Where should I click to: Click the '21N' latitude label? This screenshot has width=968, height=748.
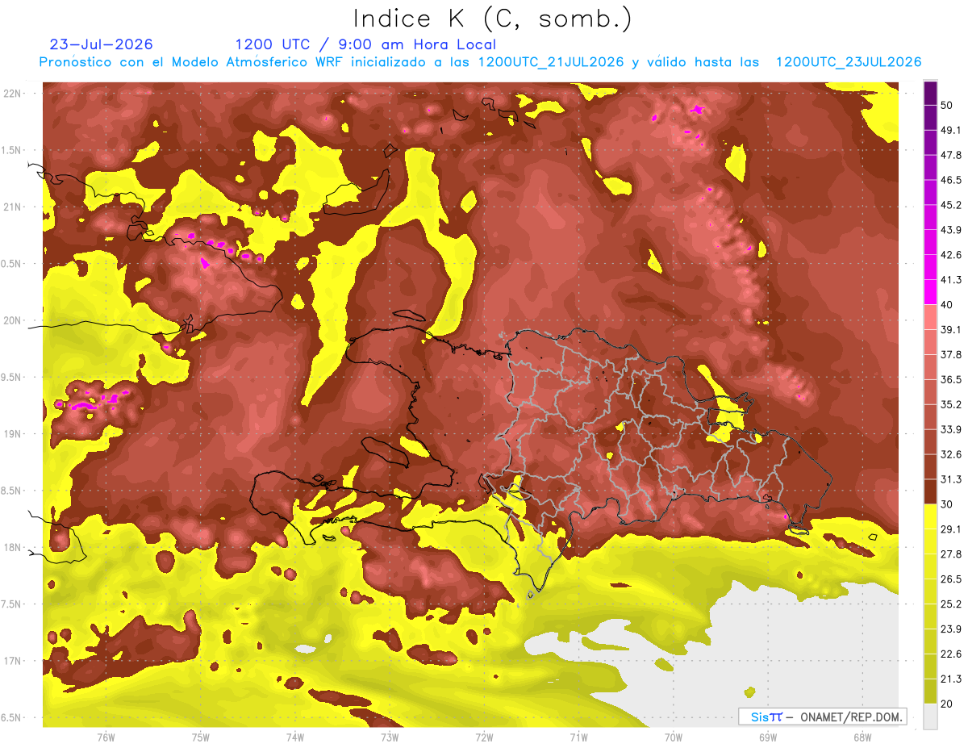coord(14,207)
